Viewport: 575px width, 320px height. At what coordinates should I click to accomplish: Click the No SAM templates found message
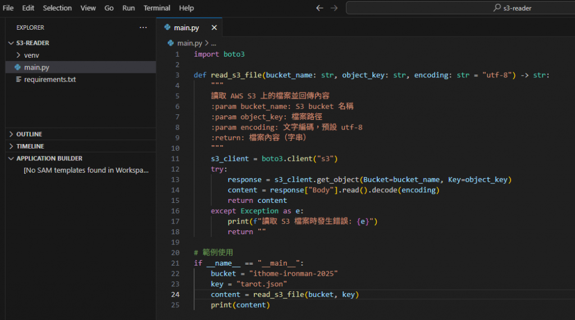click(86, 170)
